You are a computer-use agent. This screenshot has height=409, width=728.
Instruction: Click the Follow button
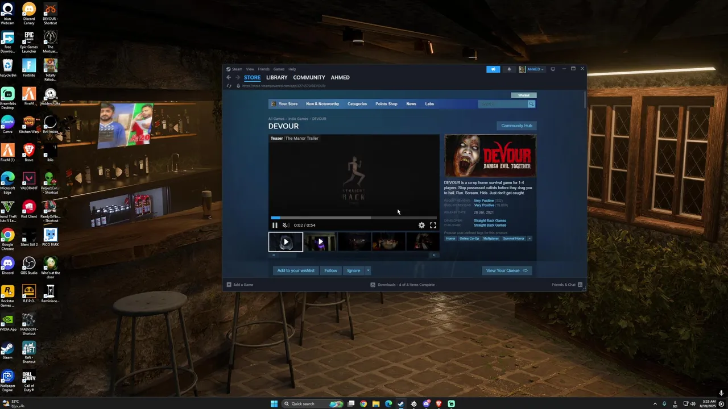coord(330,270)
